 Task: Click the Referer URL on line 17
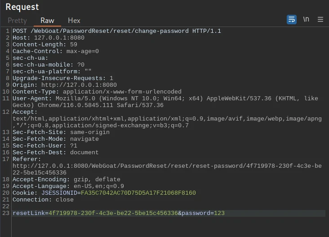[167, 166]
